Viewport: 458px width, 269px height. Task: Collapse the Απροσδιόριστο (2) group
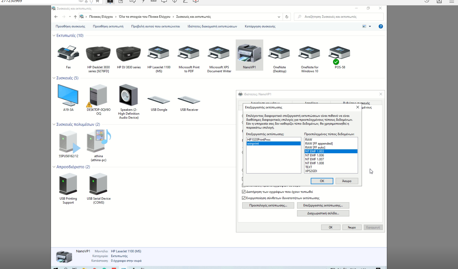(54, 167)
